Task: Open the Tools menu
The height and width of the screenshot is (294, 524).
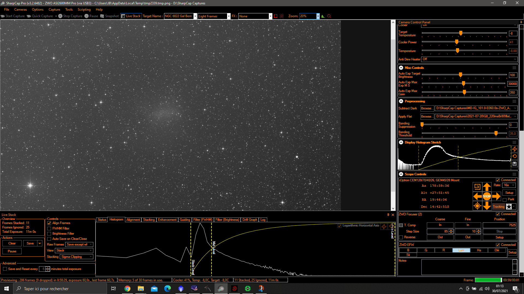Action: [x=69, y=10]
